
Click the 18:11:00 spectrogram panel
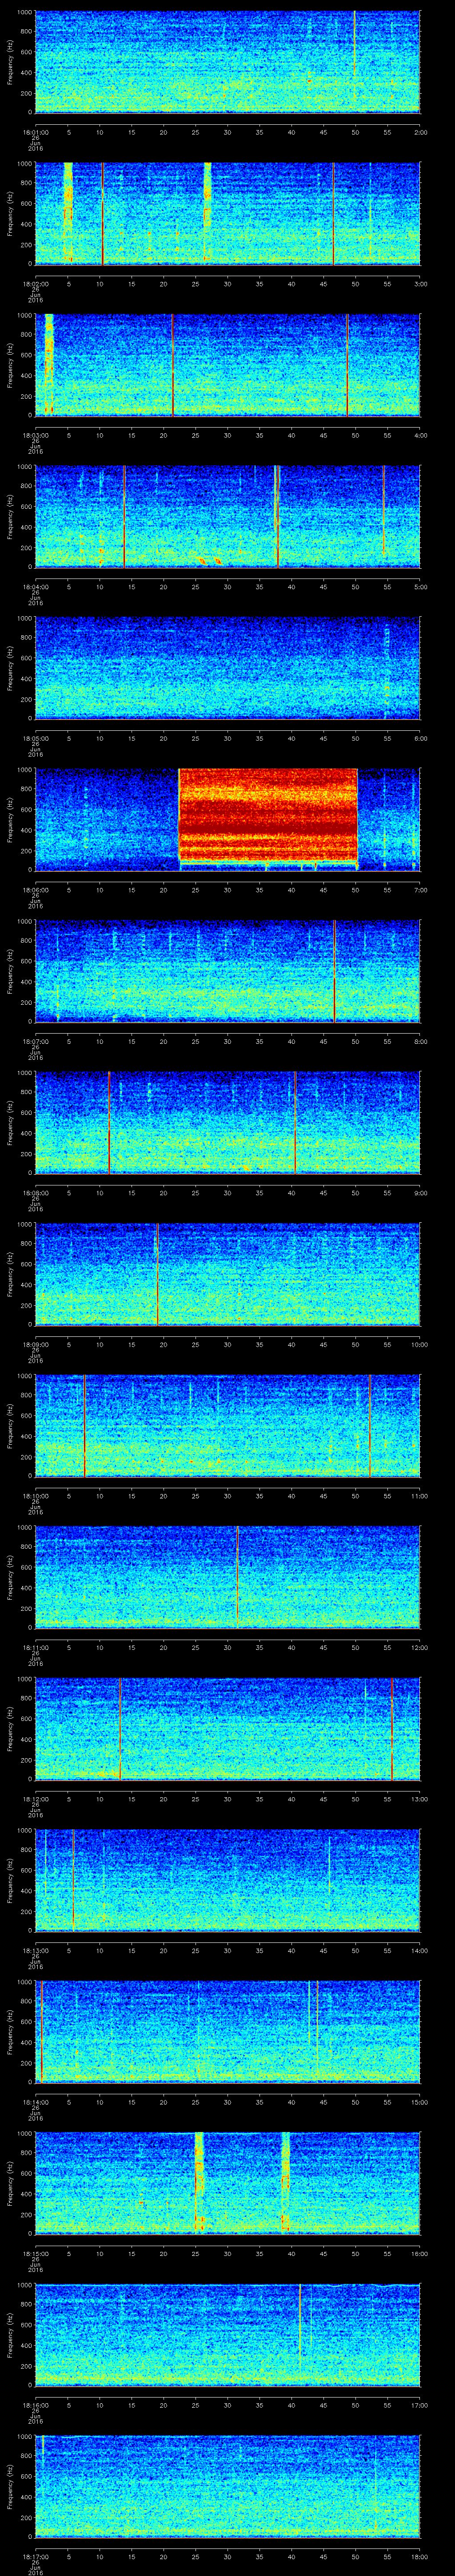point(228,1577)
